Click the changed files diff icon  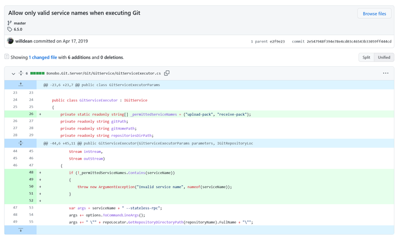point(7,57)
